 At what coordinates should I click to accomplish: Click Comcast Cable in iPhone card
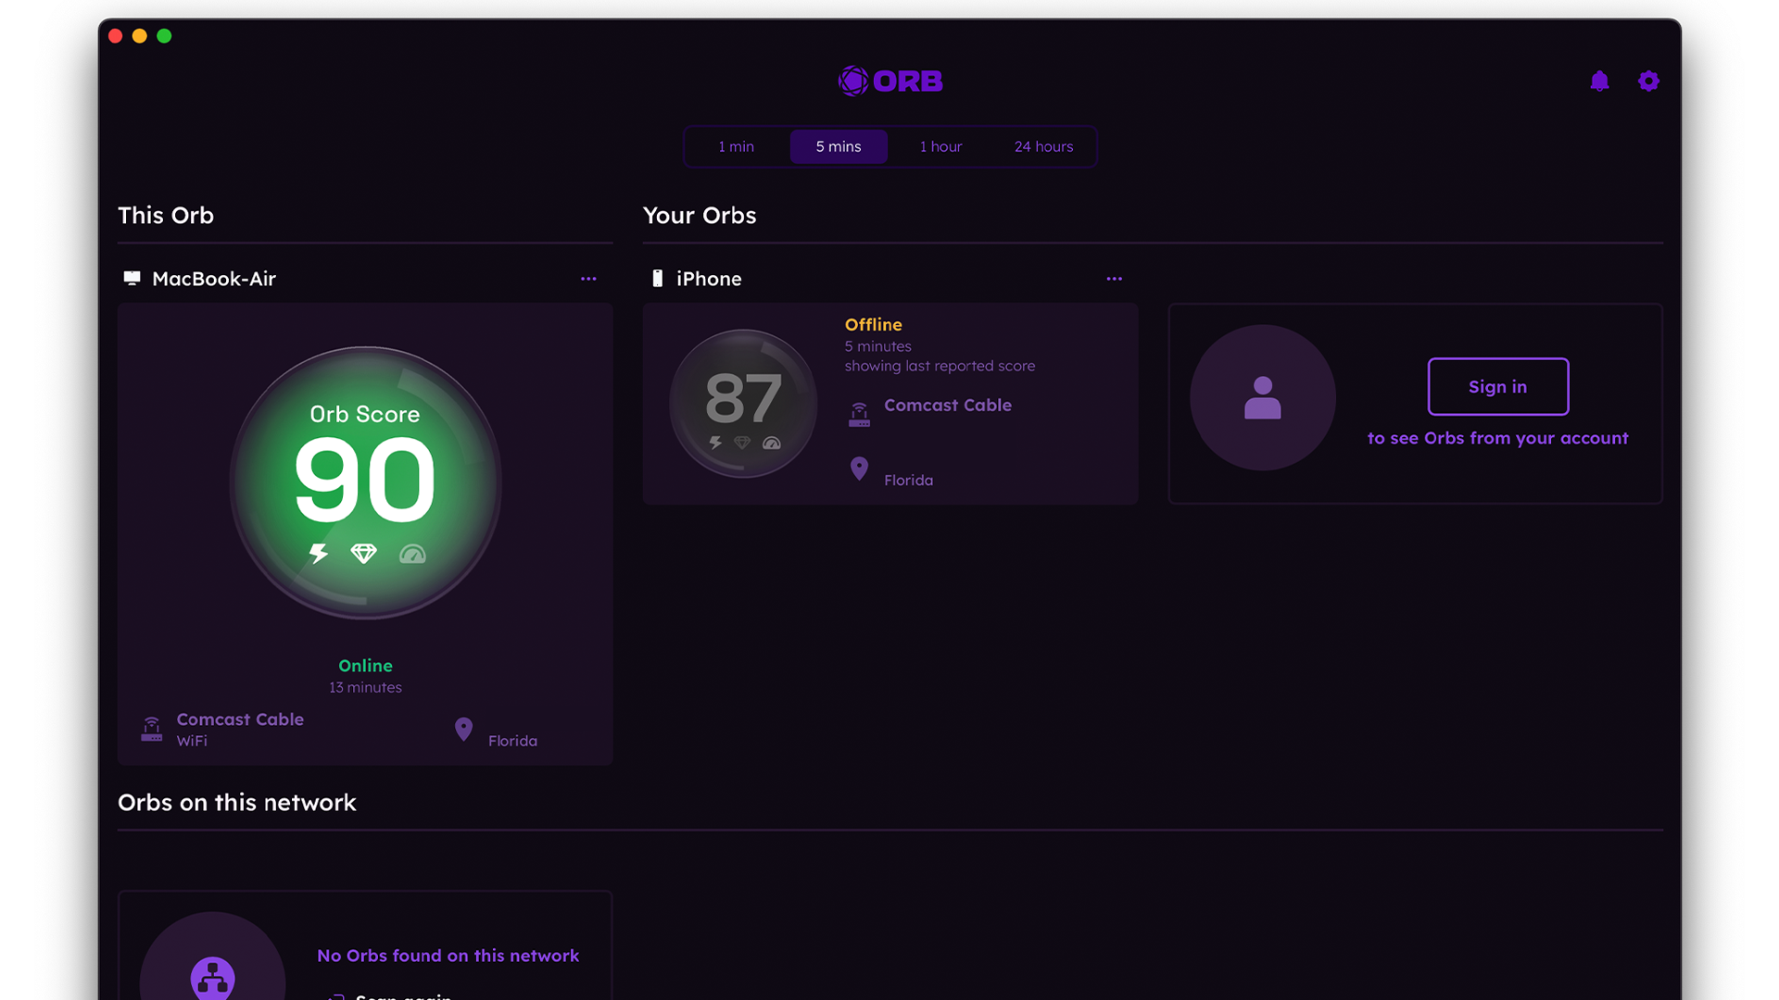(947, 406)
